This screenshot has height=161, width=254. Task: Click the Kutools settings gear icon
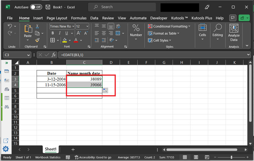6,149
